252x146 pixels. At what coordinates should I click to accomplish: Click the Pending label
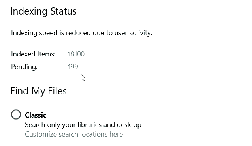pos(24,67)
